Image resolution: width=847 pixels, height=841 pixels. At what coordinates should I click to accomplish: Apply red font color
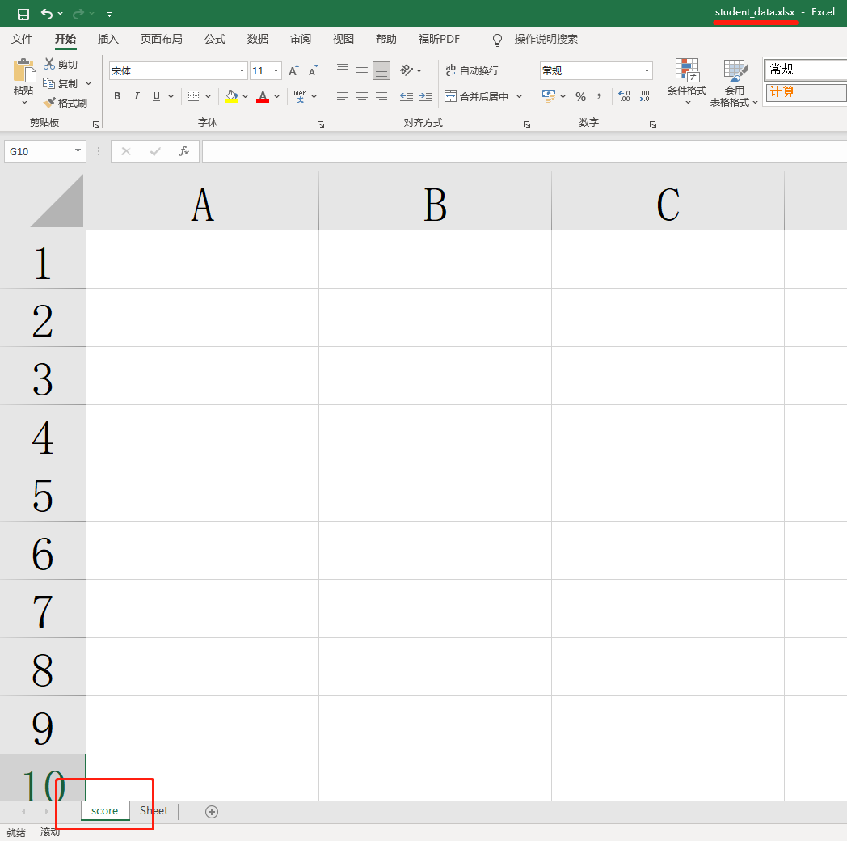click(263, 96)
